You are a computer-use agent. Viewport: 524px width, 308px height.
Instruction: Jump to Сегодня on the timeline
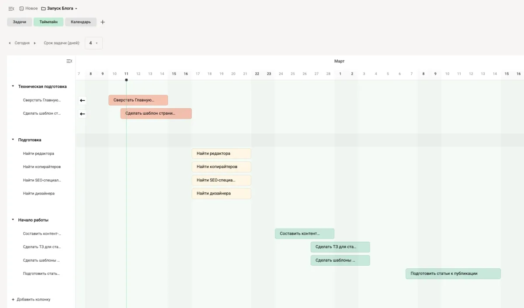(x=22, y=43)
